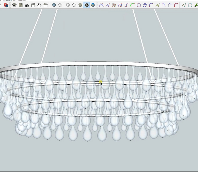Toggle X-ray face style
Screen dimensions: 198x172
(x=54, y=5)
